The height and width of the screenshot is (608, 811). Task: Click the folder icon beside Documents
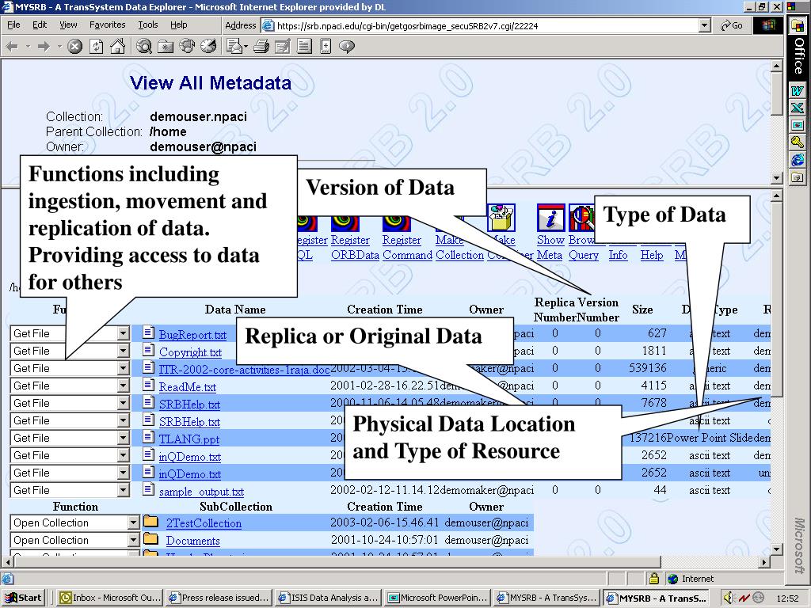150,538
